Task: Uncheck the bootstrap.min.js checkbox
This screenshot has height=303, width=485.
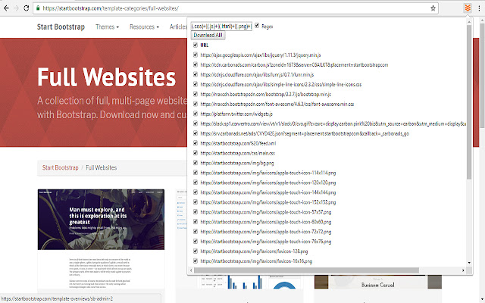Action: tap(196, 94)
